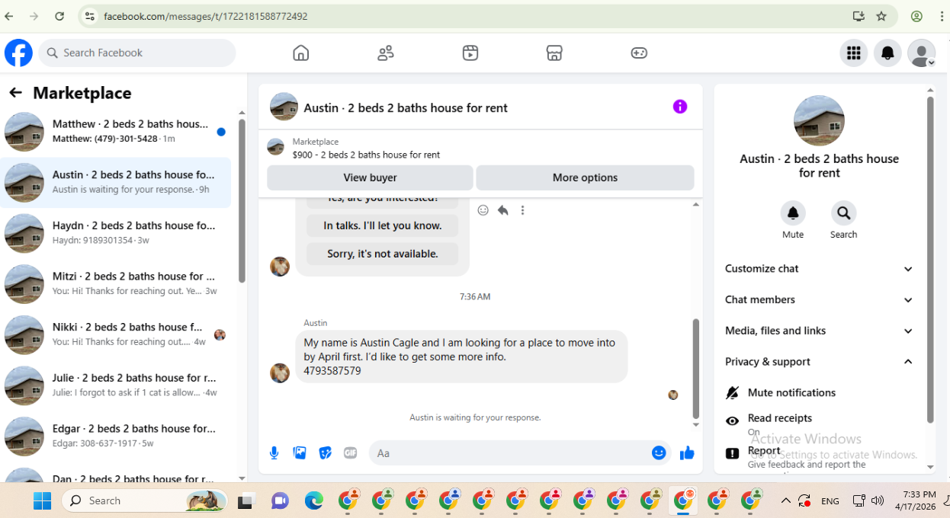
Task: Go back with the Marketplace back arrow
Action: (15, 92)
